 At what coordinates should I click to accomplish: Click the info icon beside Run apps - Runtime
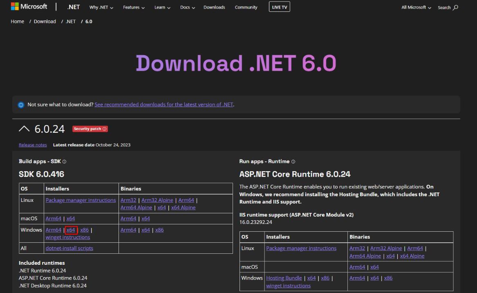[293, 162]
